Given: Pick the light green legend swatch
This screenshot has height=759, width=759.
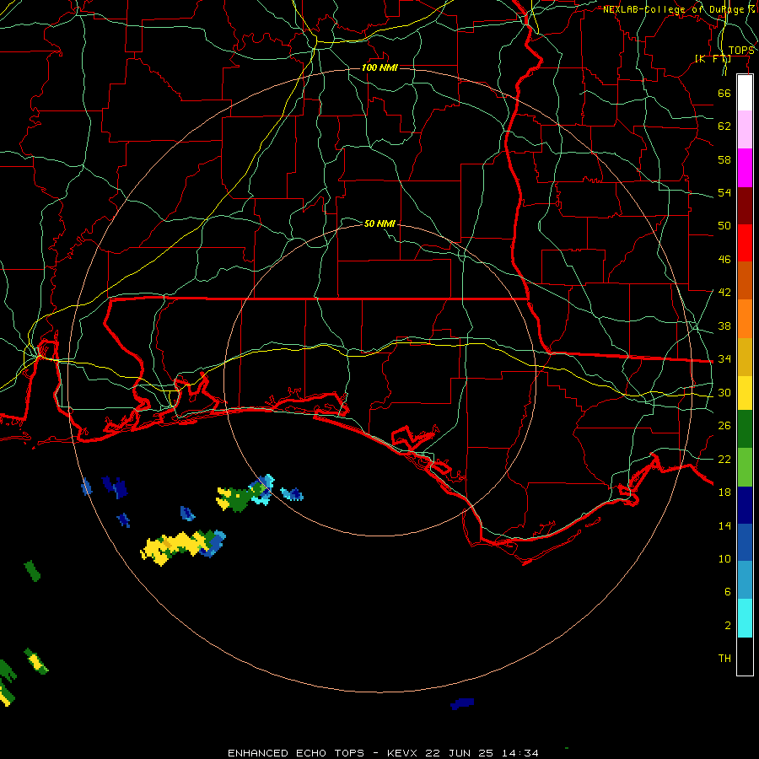Looking at the screenshot, I should (745, 467).
